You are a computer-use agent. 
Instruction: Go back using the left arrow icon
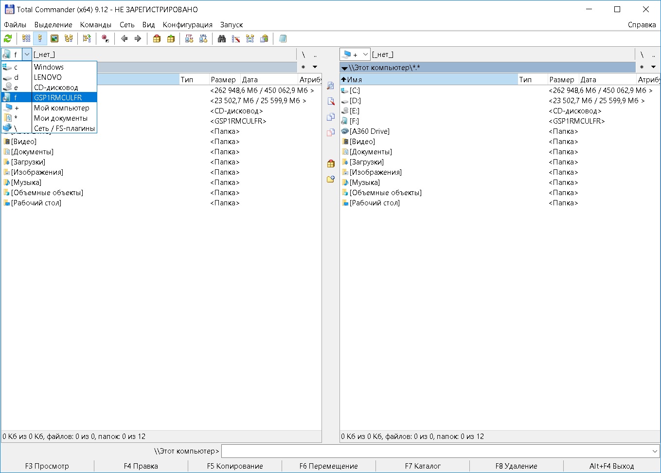pyautogui.click(x=124, y=38)
